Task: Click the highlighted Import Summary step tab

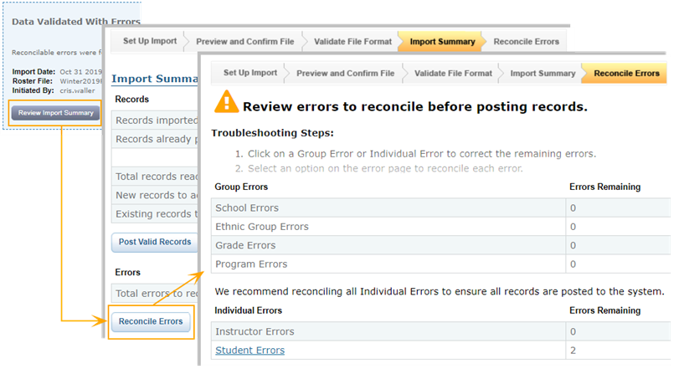Action: click(x=442, y=41)
